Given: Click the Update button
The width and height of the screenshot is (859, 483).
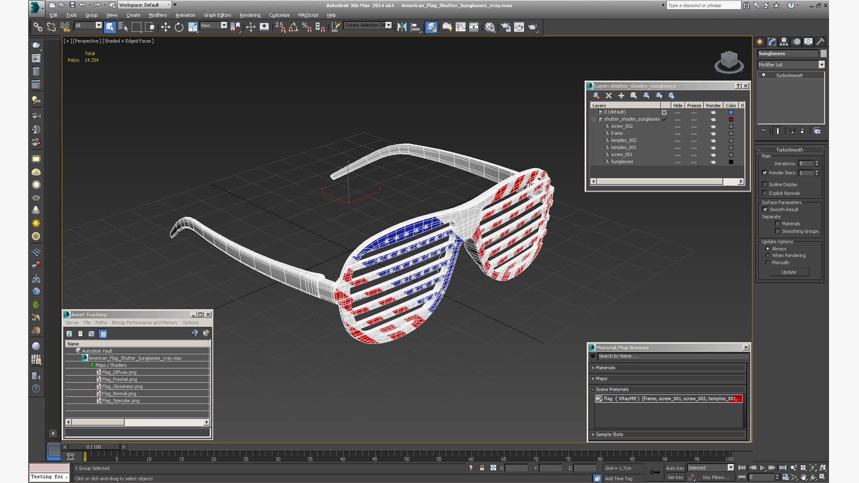Looking at the screenshot, I should pyautogui.click(x=789, y=272).
